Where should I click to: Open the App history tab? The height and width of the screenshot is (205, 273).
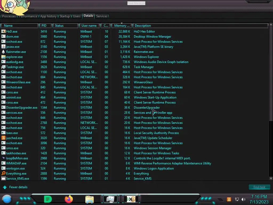coord(49,16)
